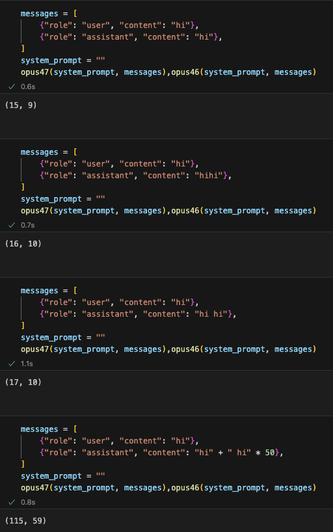Click the opus47 call in the 0.6s cell
Viewport: 333px width, 532px height.
[94, 72]
